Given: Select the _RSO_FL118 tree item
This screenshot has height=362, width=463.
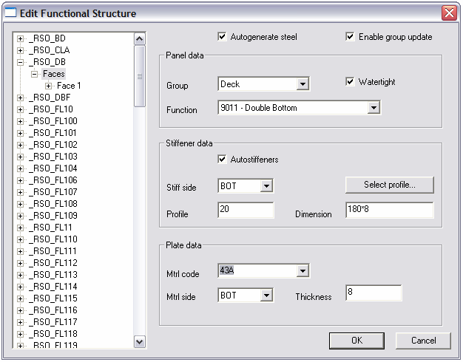Looking at the screenshot, I should click(53, 333).
